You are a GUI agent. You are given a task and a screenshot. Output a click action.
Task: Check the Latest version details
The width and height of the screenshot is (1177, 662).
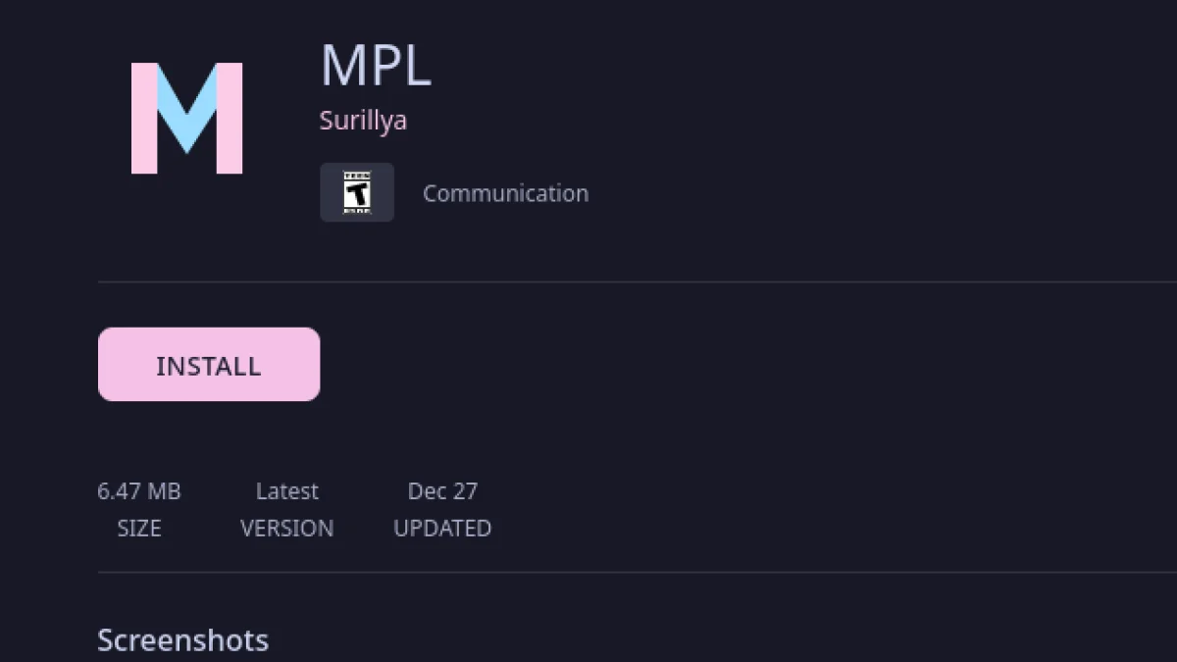[286, 490]
